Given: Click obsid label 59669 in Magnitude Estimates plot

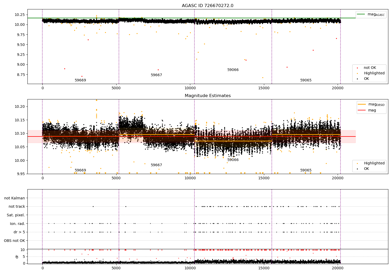Looking at the screenshot, I should pyautogui.click(x=80, y=170).
